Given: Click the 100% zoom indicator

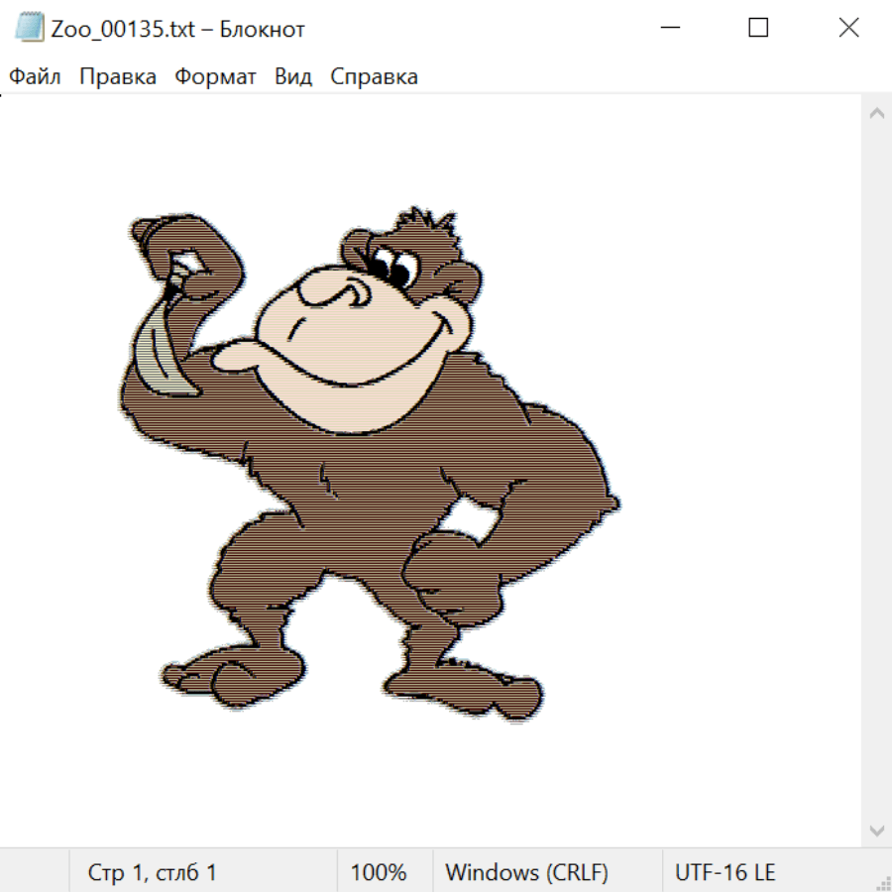Looking at the screenshot, I should tap(379, 873).
